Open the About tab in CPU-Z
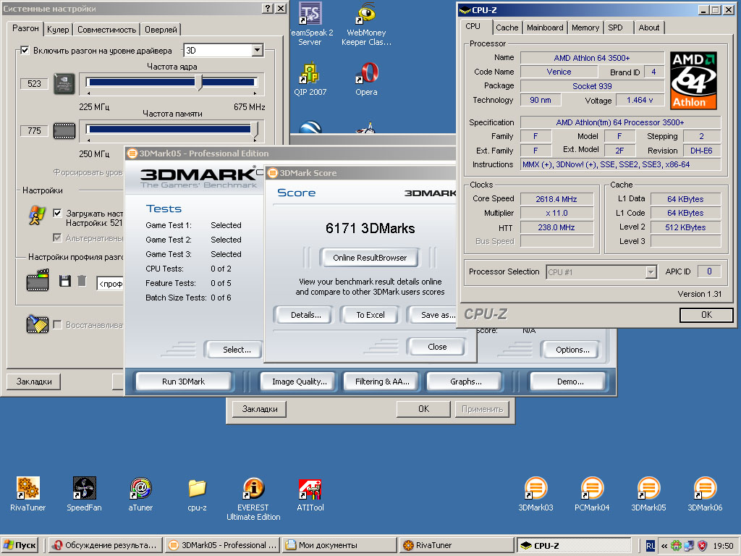This screenshot has height=556, width=741. click(649, 28)
